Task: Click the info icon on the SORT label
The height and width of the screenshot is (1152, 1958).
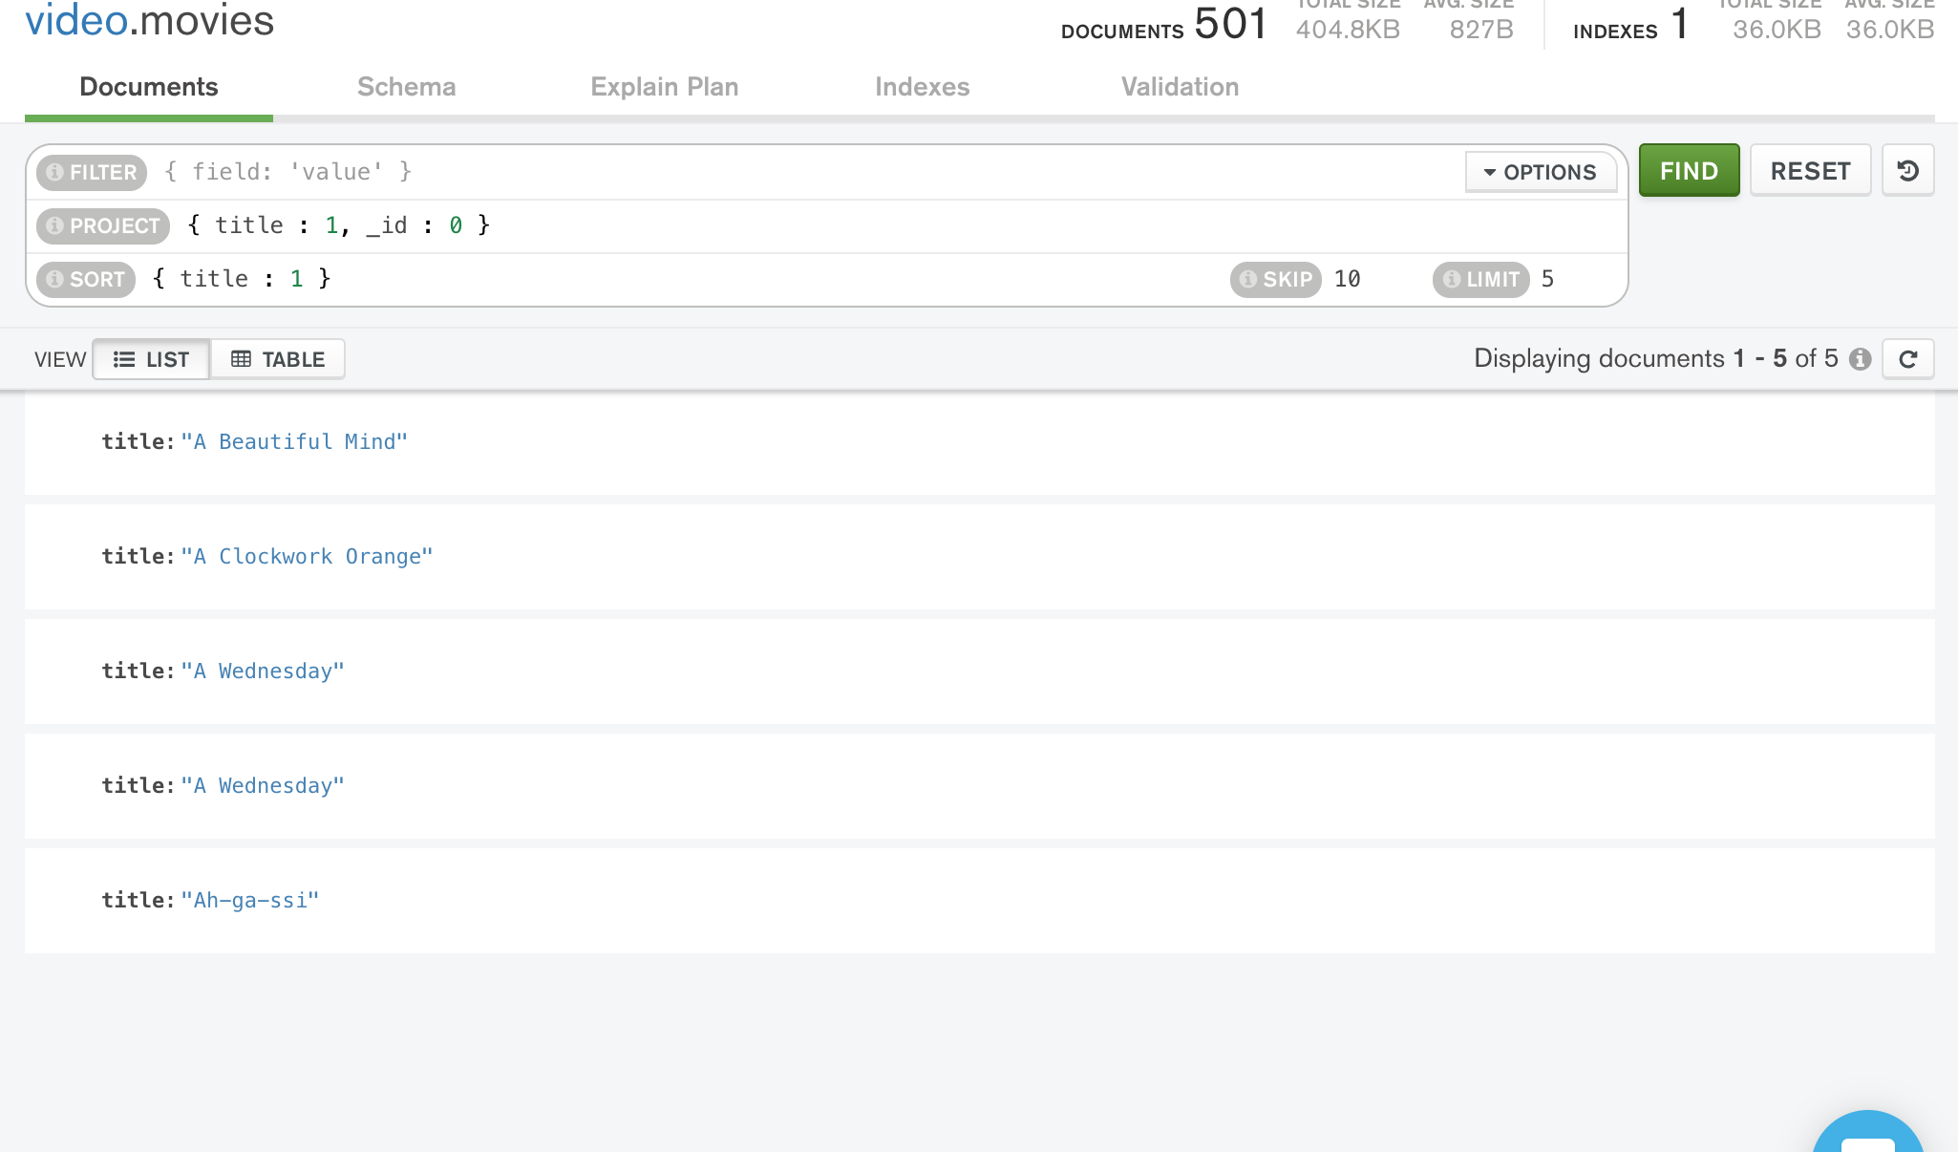Action: pos(55,279)
